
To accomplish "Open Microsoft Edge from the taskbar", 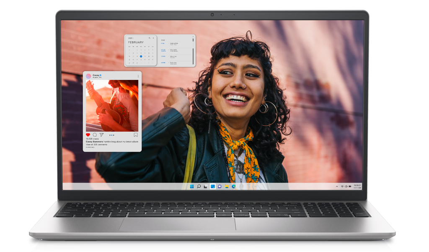I will [233, 186].
